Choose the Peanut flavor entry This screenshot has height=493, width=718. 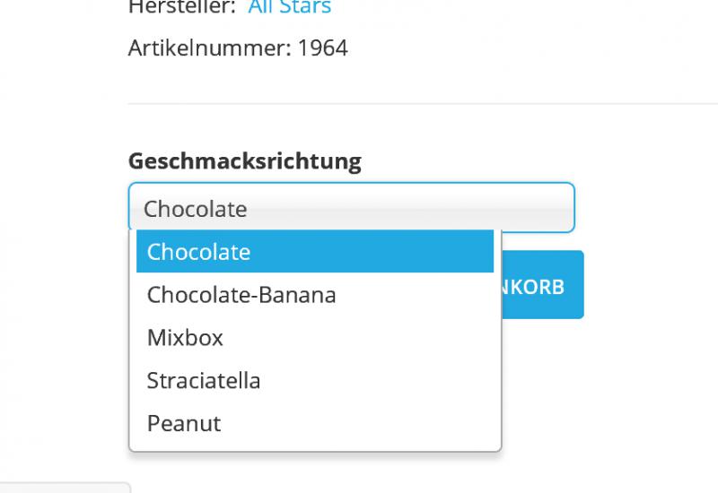click(315, 423)
